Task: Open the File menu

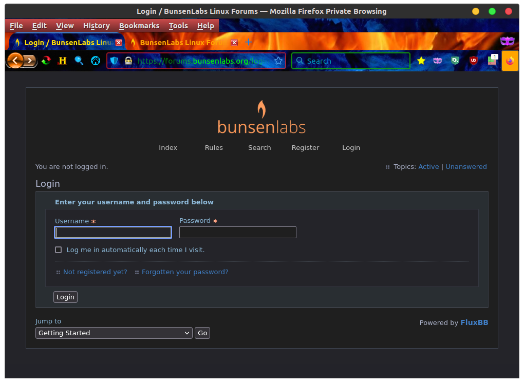Action: click(16, 26)
